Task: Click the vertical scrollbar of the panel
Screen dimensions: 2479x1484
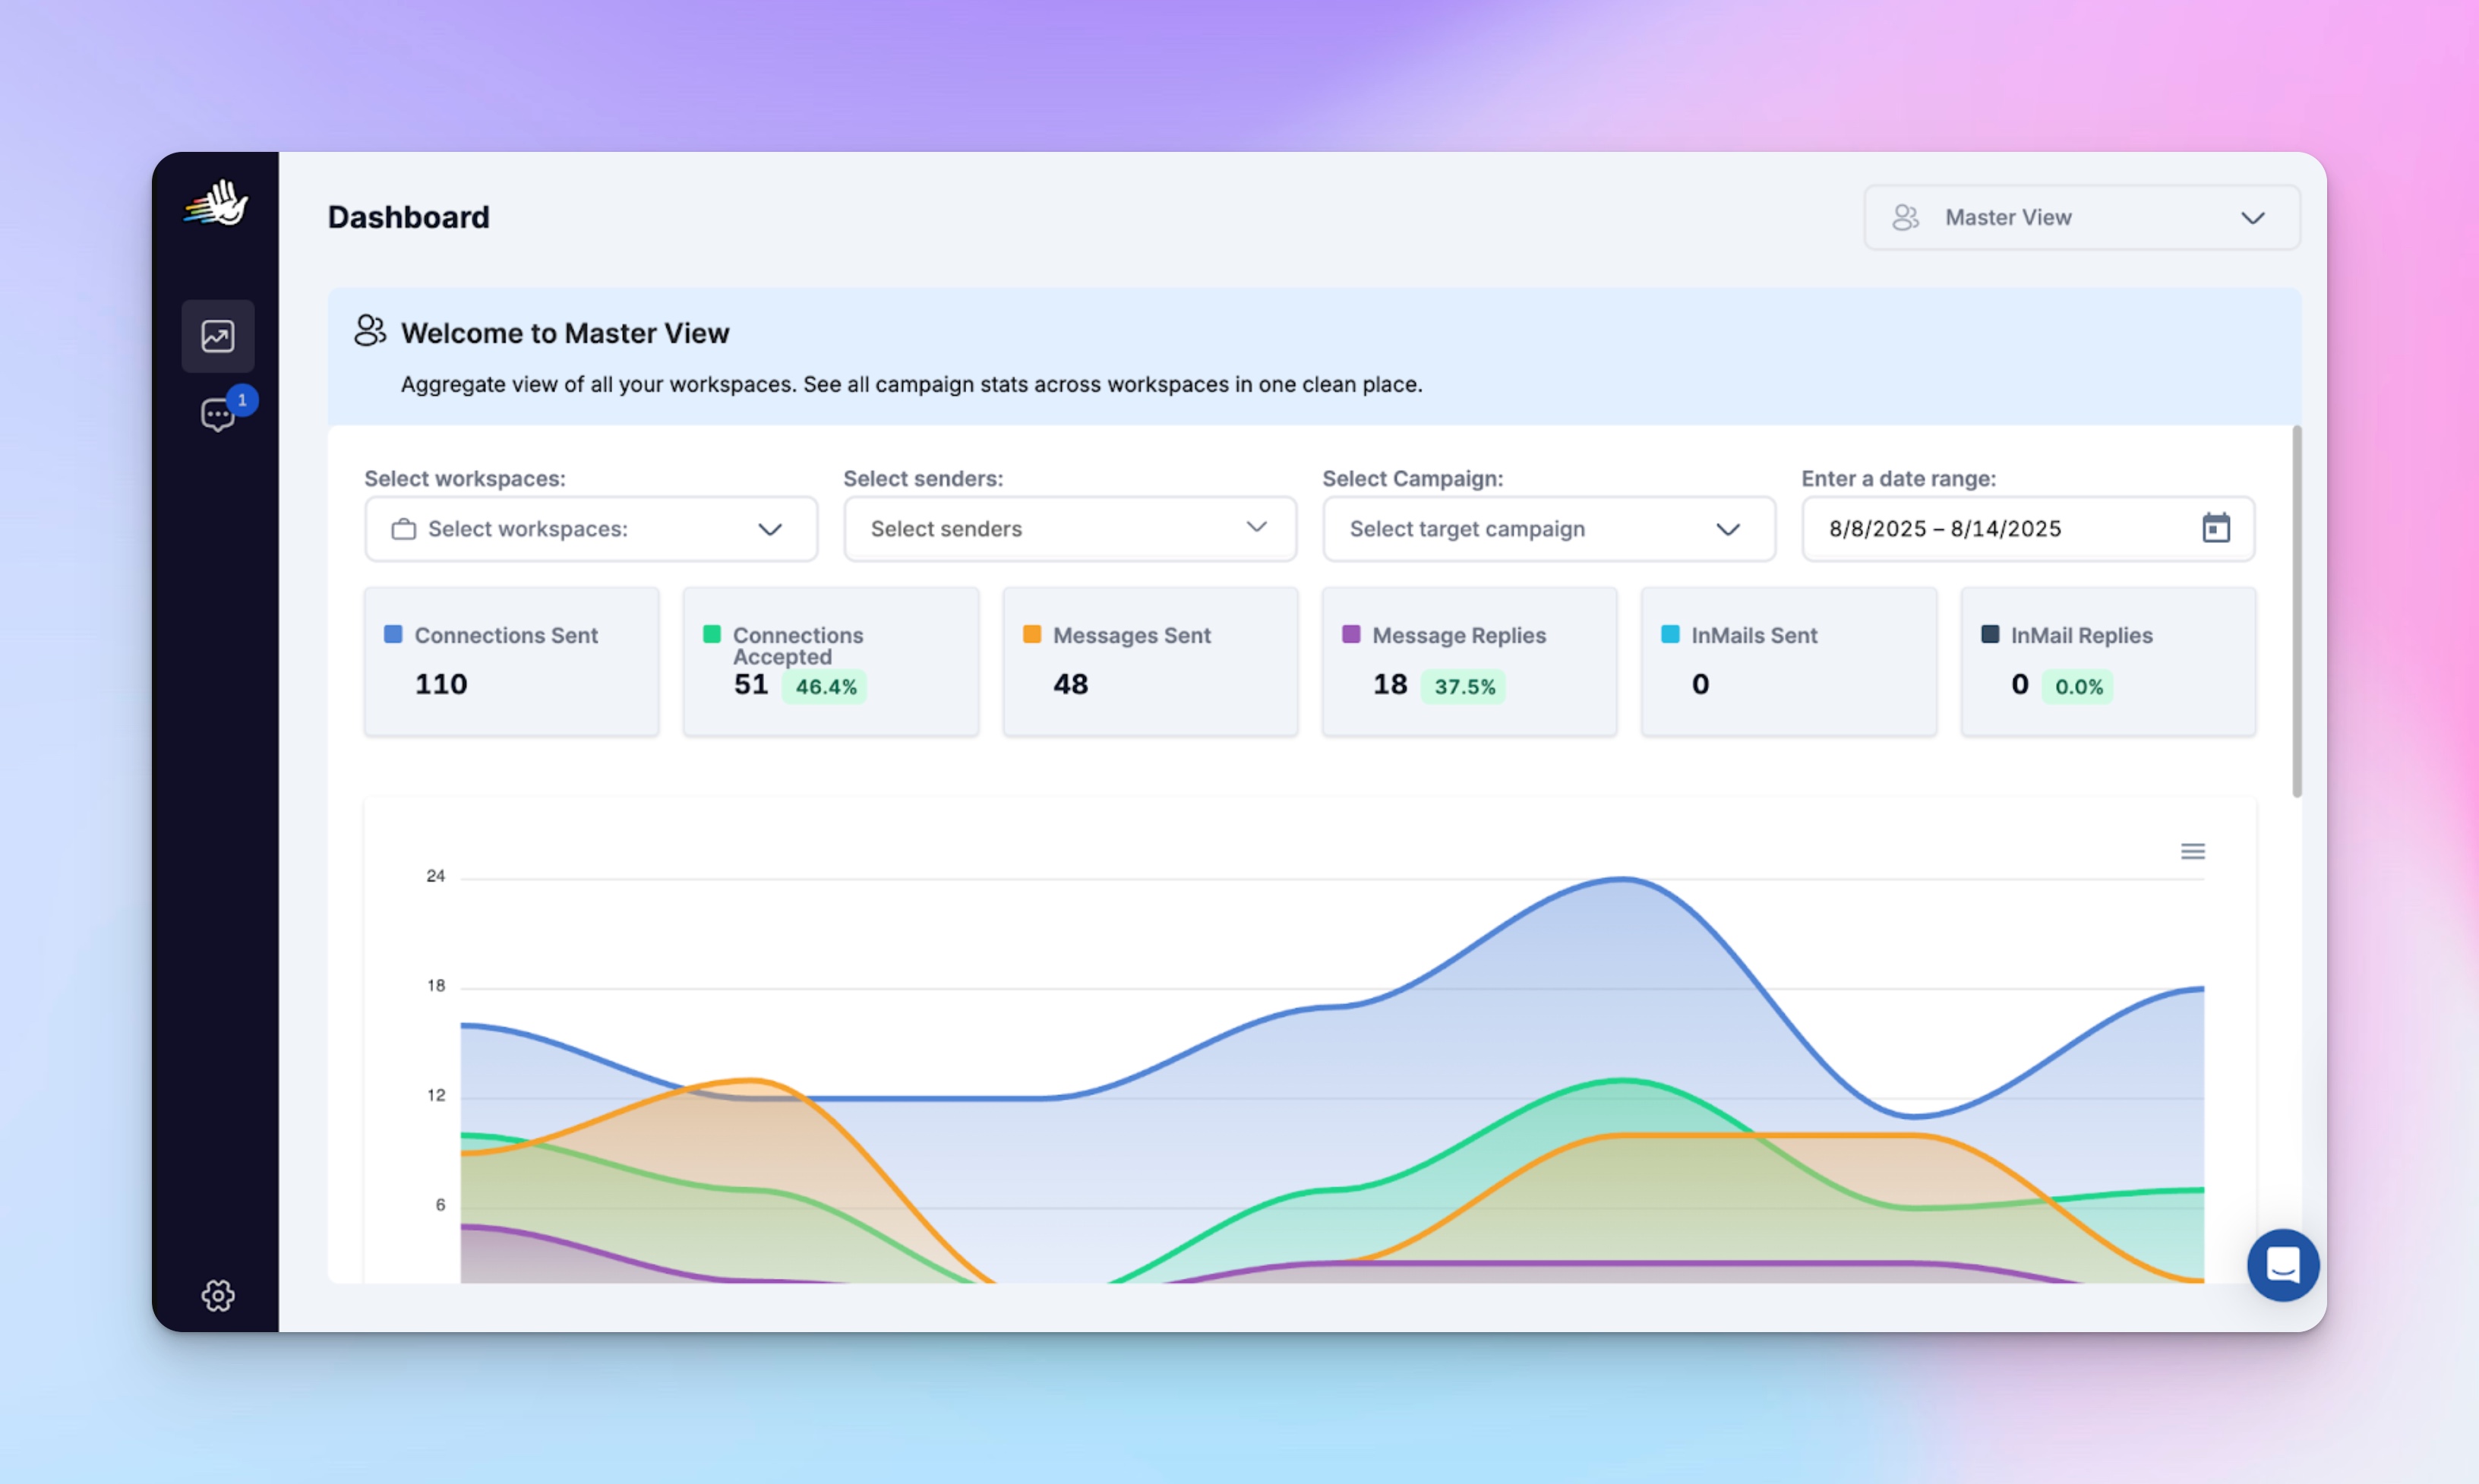Action: (2297, 612)
